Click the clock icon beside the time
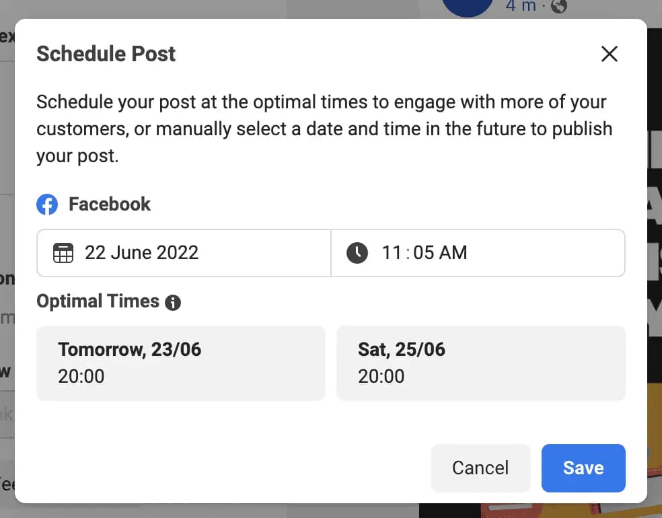This screenshot has width=662, height=518. click(x=357, y=253)
